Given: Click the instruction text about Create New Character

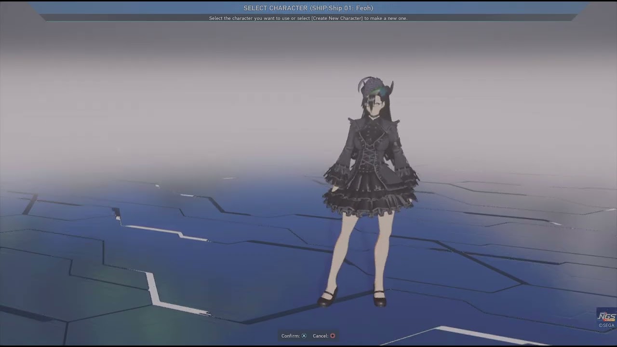Looking at the screenshot, I should point(308,18).
